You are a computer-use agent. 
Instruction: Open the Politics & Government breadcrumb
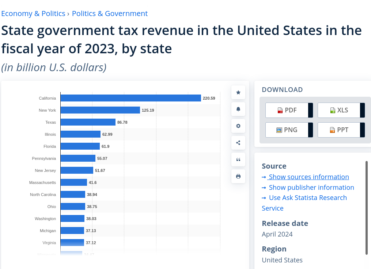(x=110, y=14)
